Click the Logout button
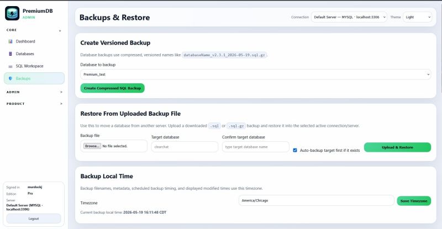 [x=34, y=219]
